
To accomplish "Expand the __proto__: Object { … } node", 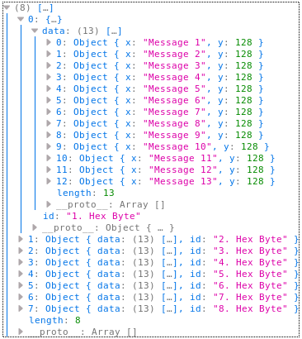I will (35, 227).
